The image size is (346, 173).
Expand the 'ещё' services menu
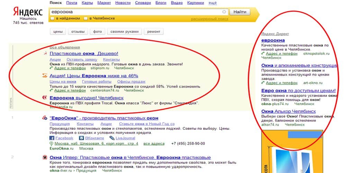(213, 3)
